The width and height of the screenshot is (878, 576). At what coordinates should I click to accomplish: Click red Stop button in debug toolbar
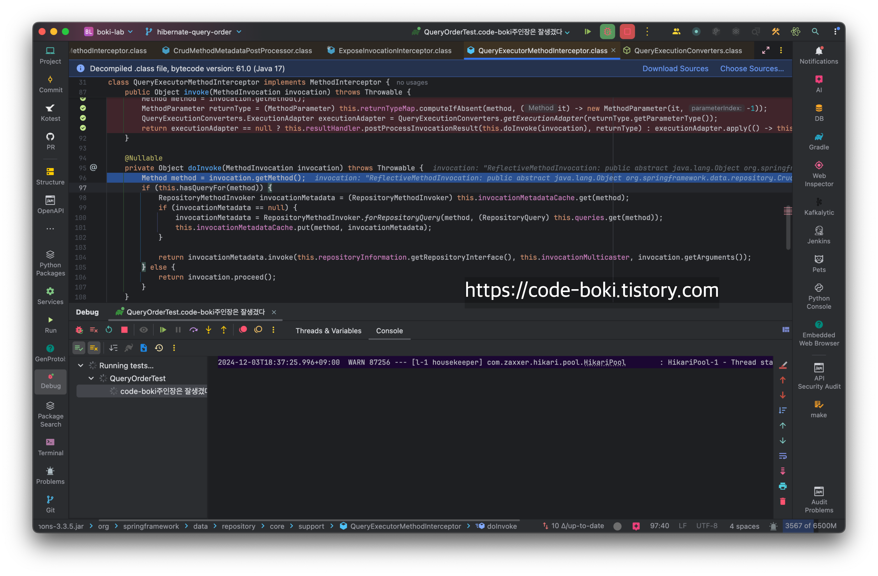(x=124, y=330)
